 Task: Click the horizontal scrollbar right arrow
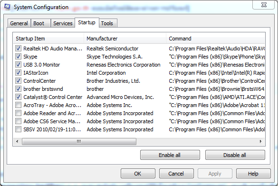(x=260, y=141)
